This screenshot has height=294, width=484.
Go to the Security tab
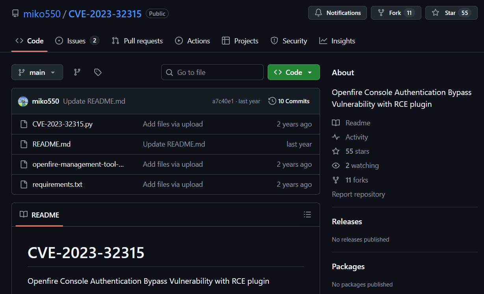(x=289, y=41)
